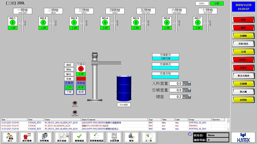Go to 集合式電表 page in sidebar

pos(243,76)
